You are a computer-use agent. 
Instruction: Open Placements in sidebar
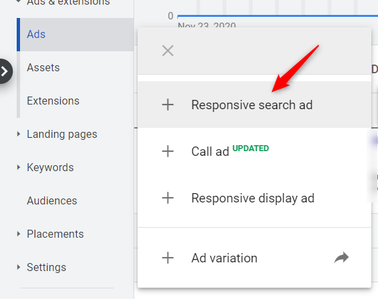[x=55, y=234]
